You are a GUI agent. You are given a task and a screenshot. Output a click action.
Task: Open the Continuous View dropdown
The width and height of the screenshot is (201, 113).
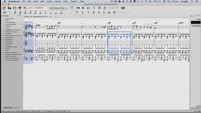59,8
